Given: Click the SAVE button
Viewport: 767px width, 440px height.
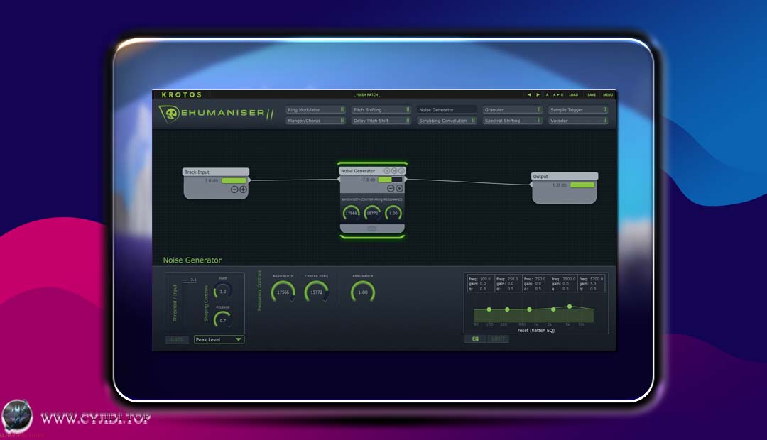Looking at the screenshot, I should [x=592, y=95].
